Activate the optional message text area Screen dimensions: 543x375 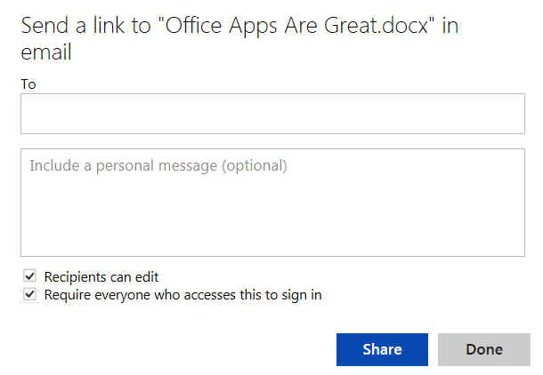tap(272, 203)
